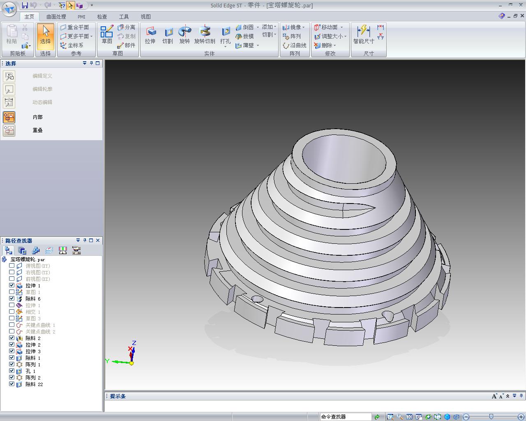Click the 沿曲线 (Along Curve) pattern tool
The width and height of the screenshot is (526, 421).
coord(295,45)
